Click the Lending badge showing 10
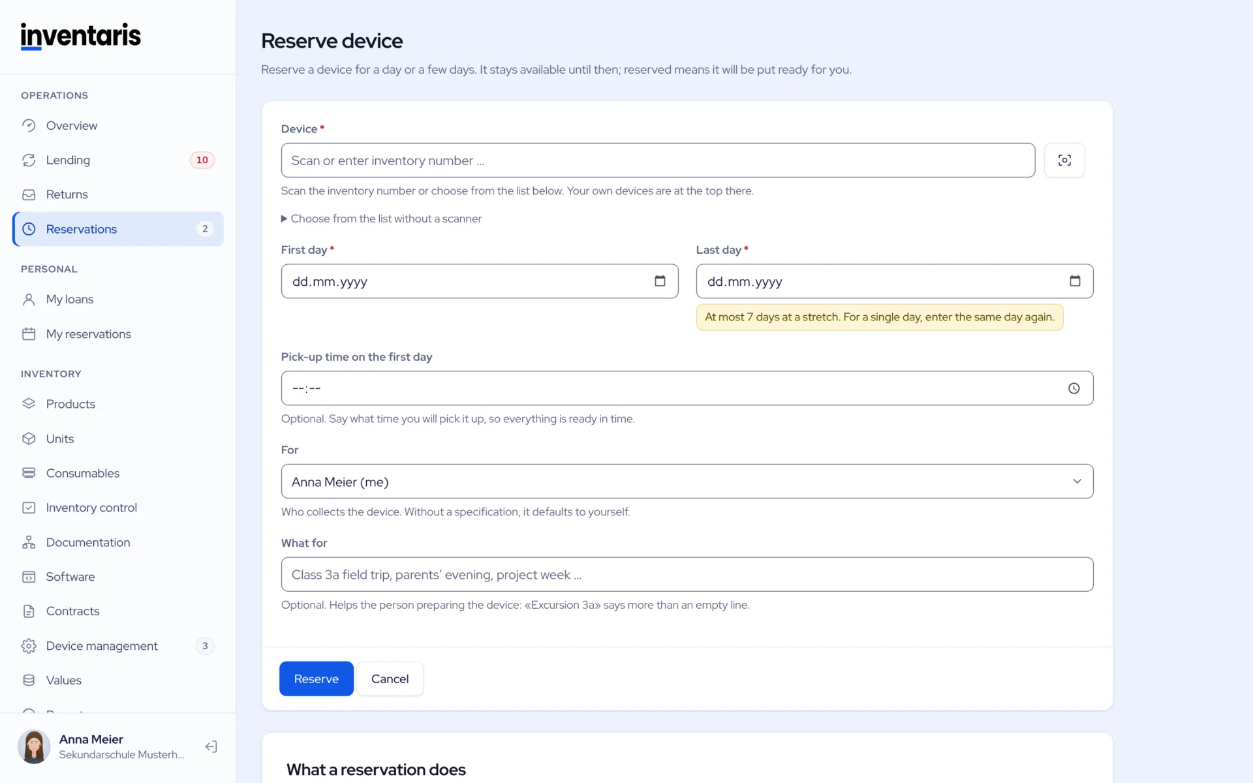This screenshot has height=783, width=1253. click(x=202, y=160)
